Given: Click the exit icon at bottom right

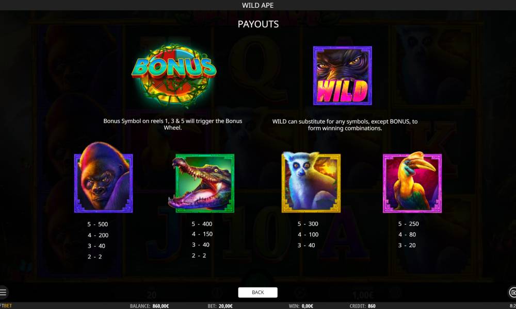Looking at the screenshot, I should click(x=512, y=292).
